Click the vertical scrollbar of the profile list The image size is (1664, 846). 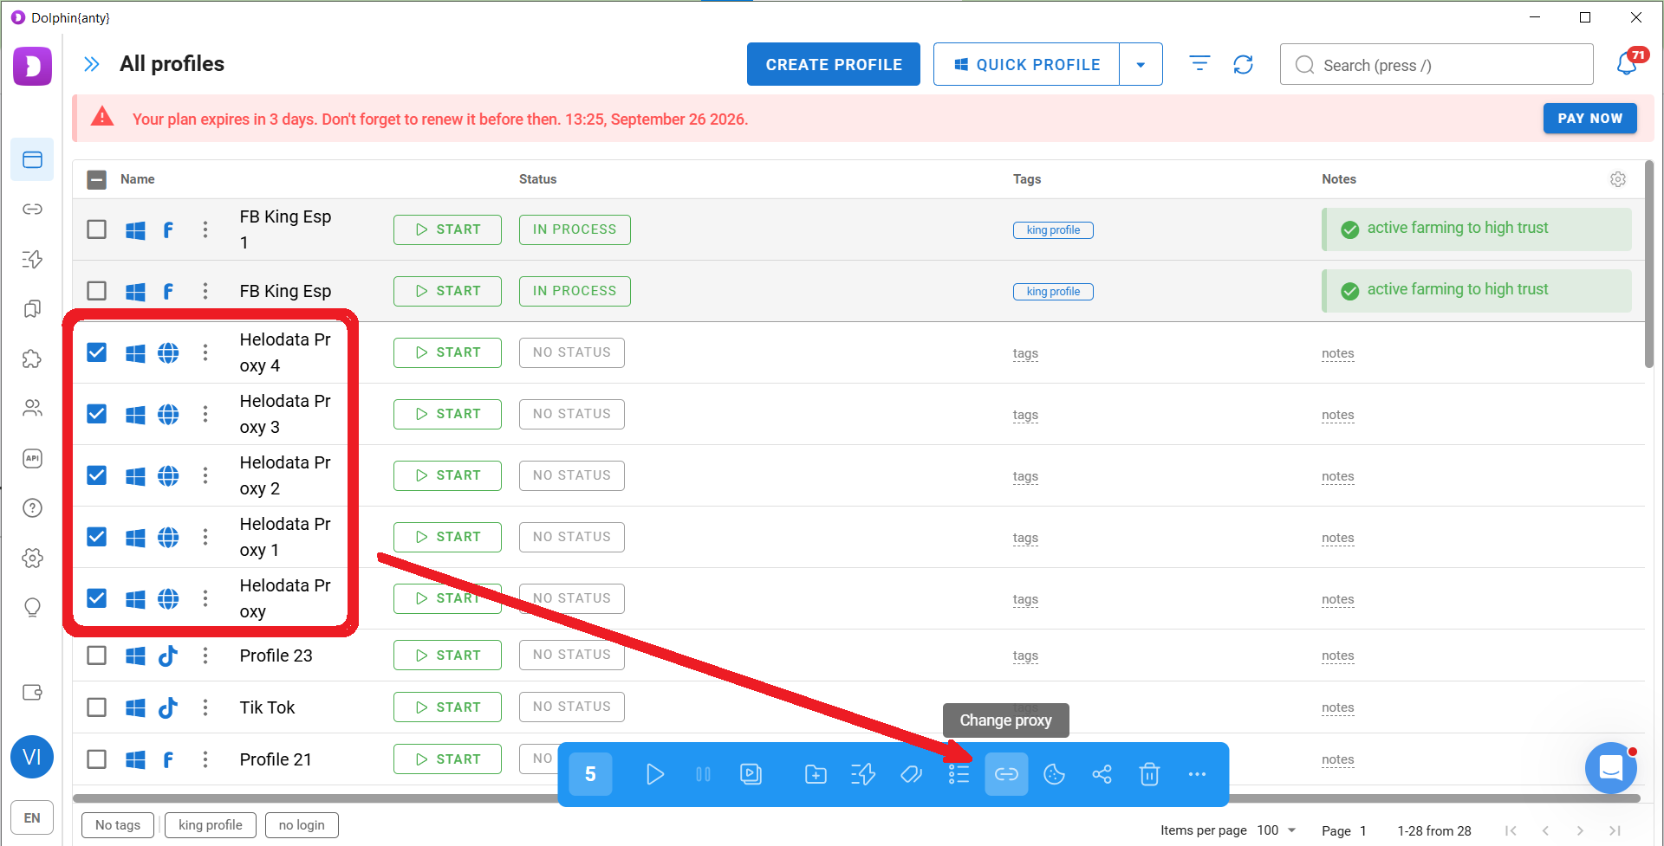[x=1649, y=264]
